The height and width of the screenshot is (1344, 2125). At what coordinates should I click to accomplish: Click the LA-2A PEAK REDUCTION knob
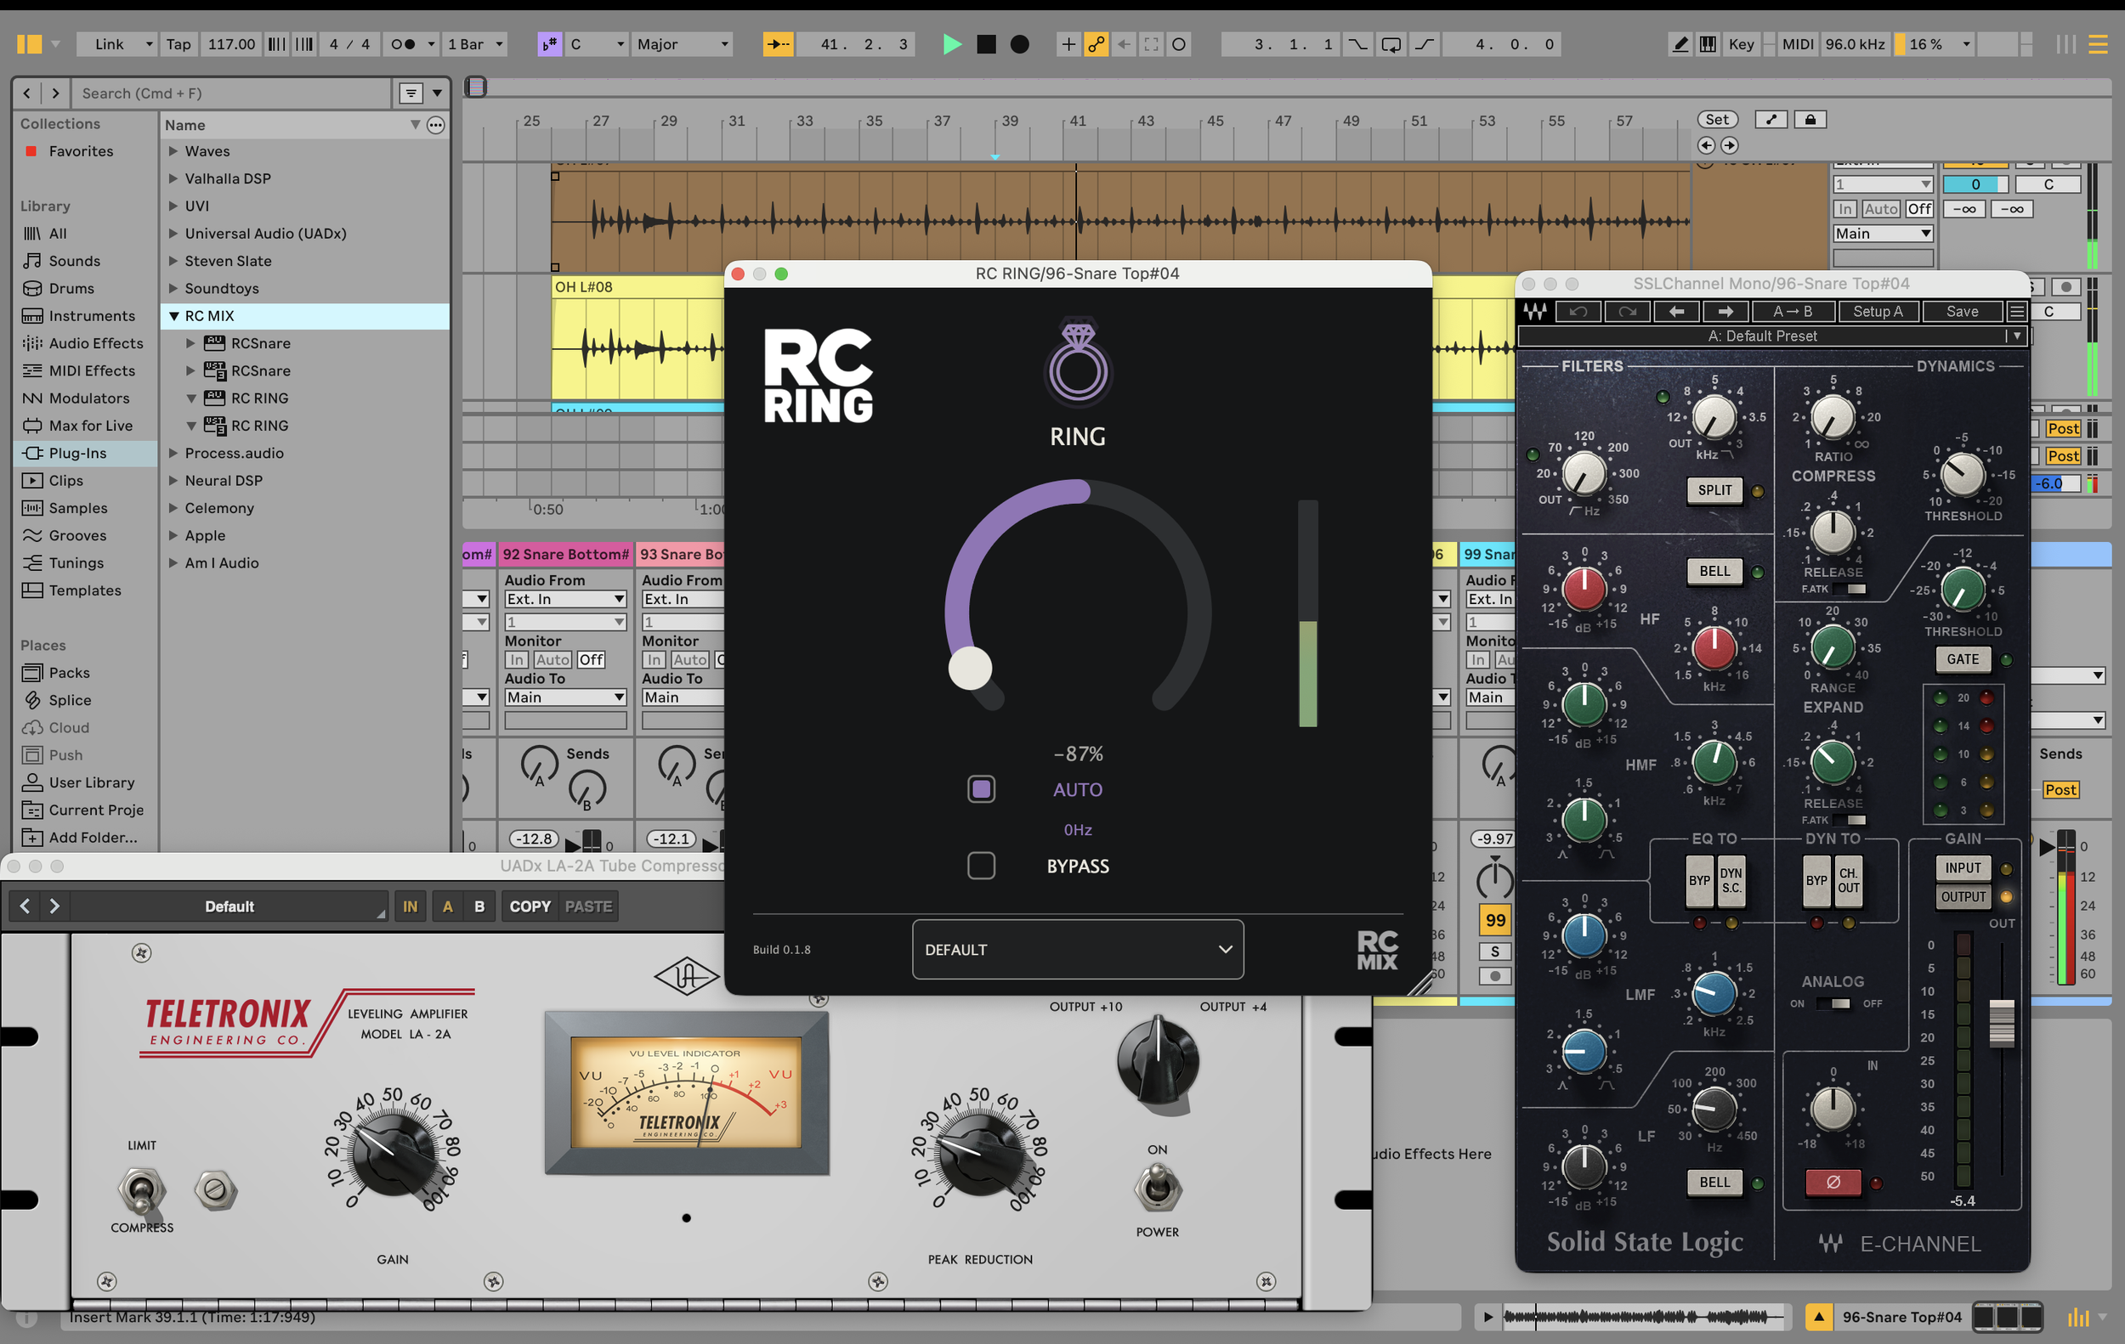(978, 1152)
